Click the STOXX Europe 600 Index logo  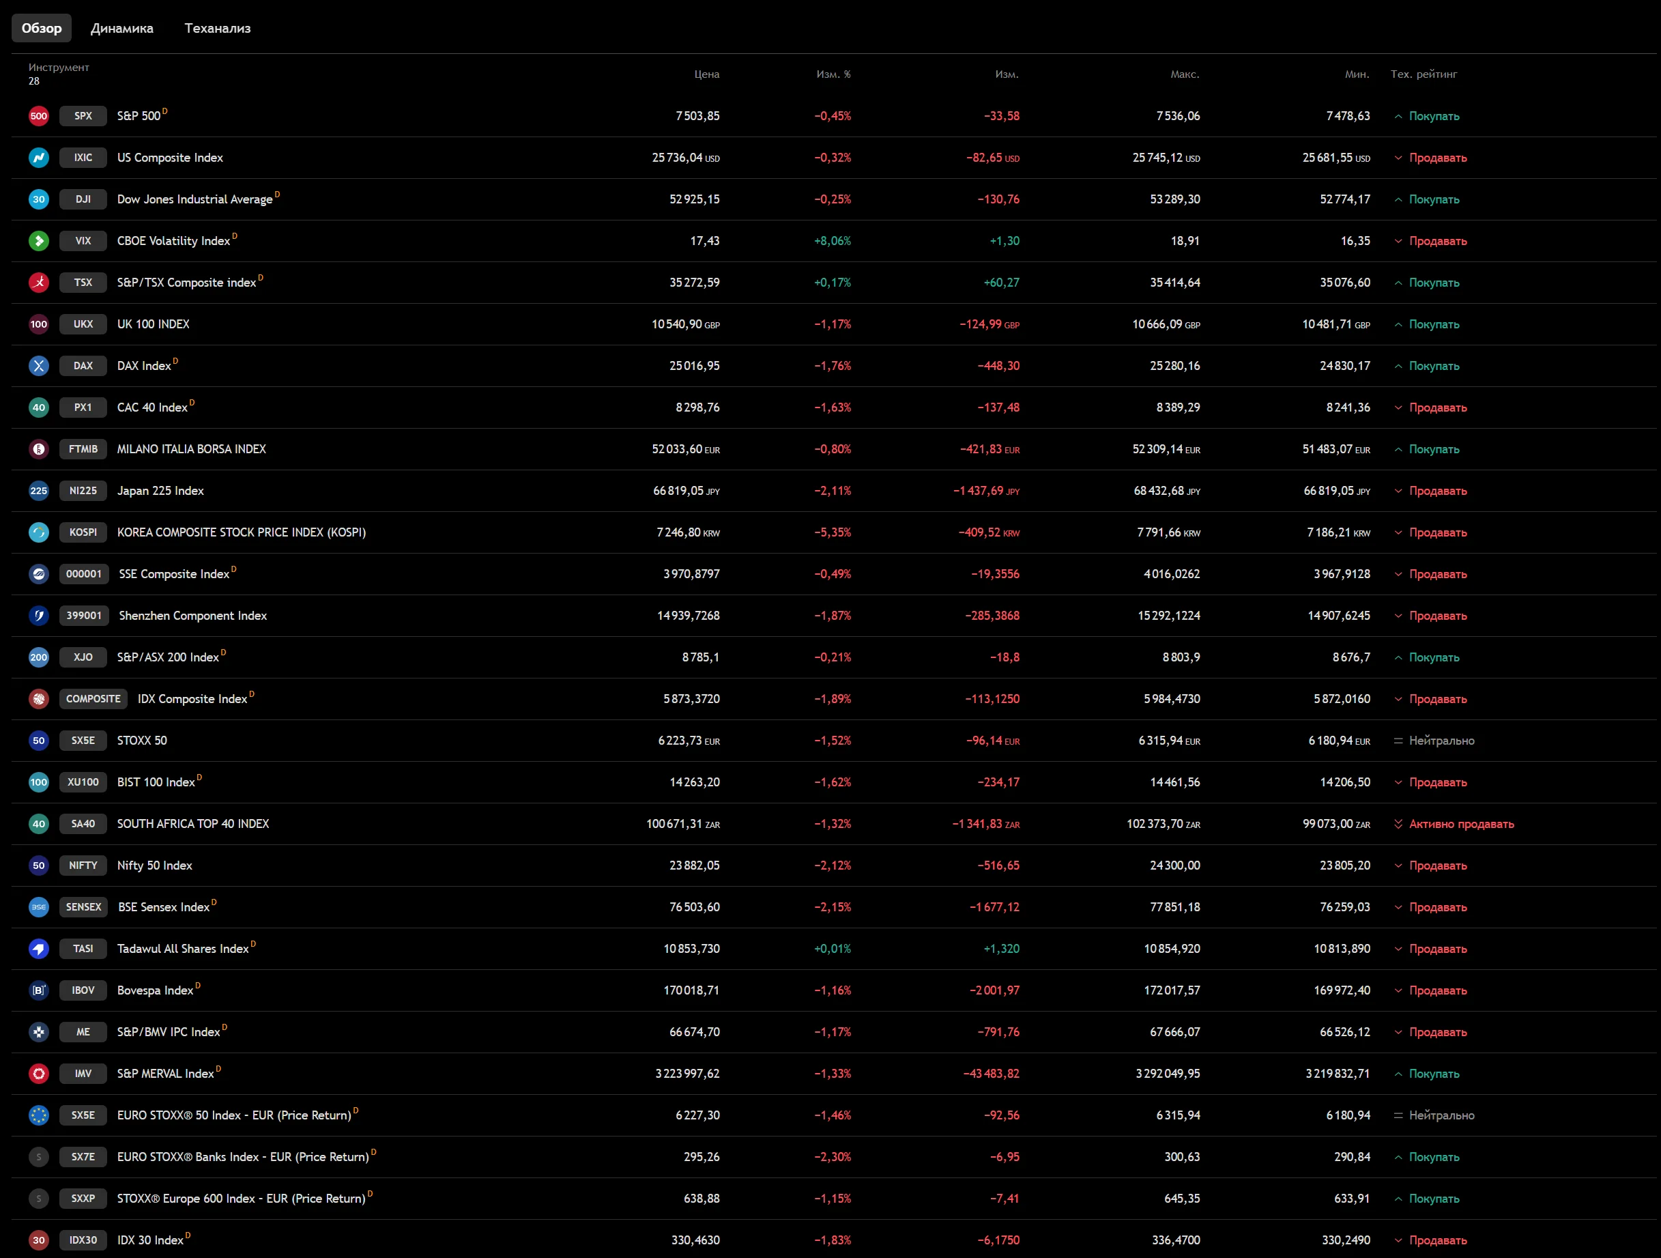38,1199
